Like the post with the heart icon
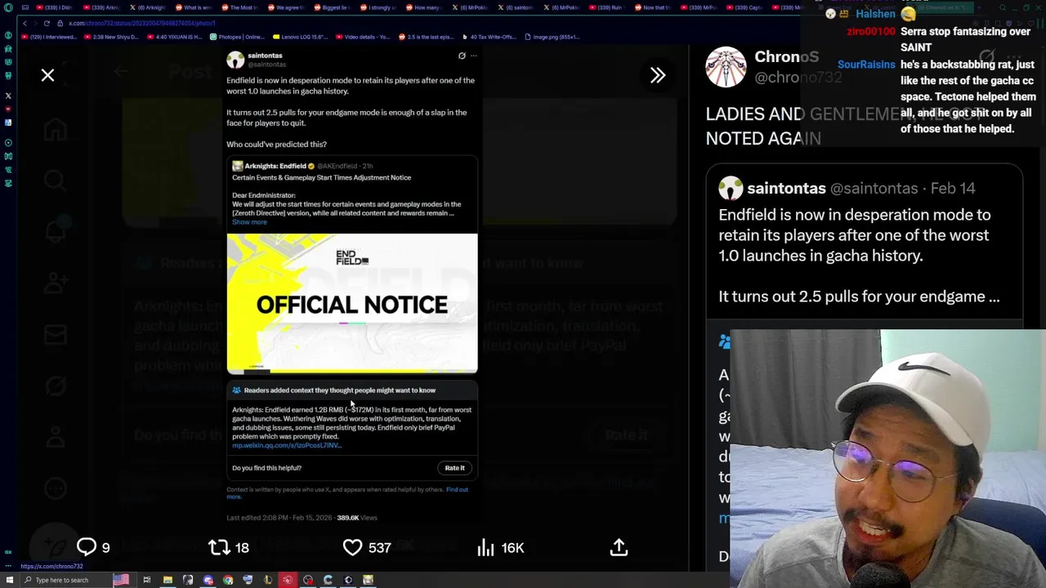Image resolution: width=1046 pixels, height=588 pixels. (x=352, y=547)
